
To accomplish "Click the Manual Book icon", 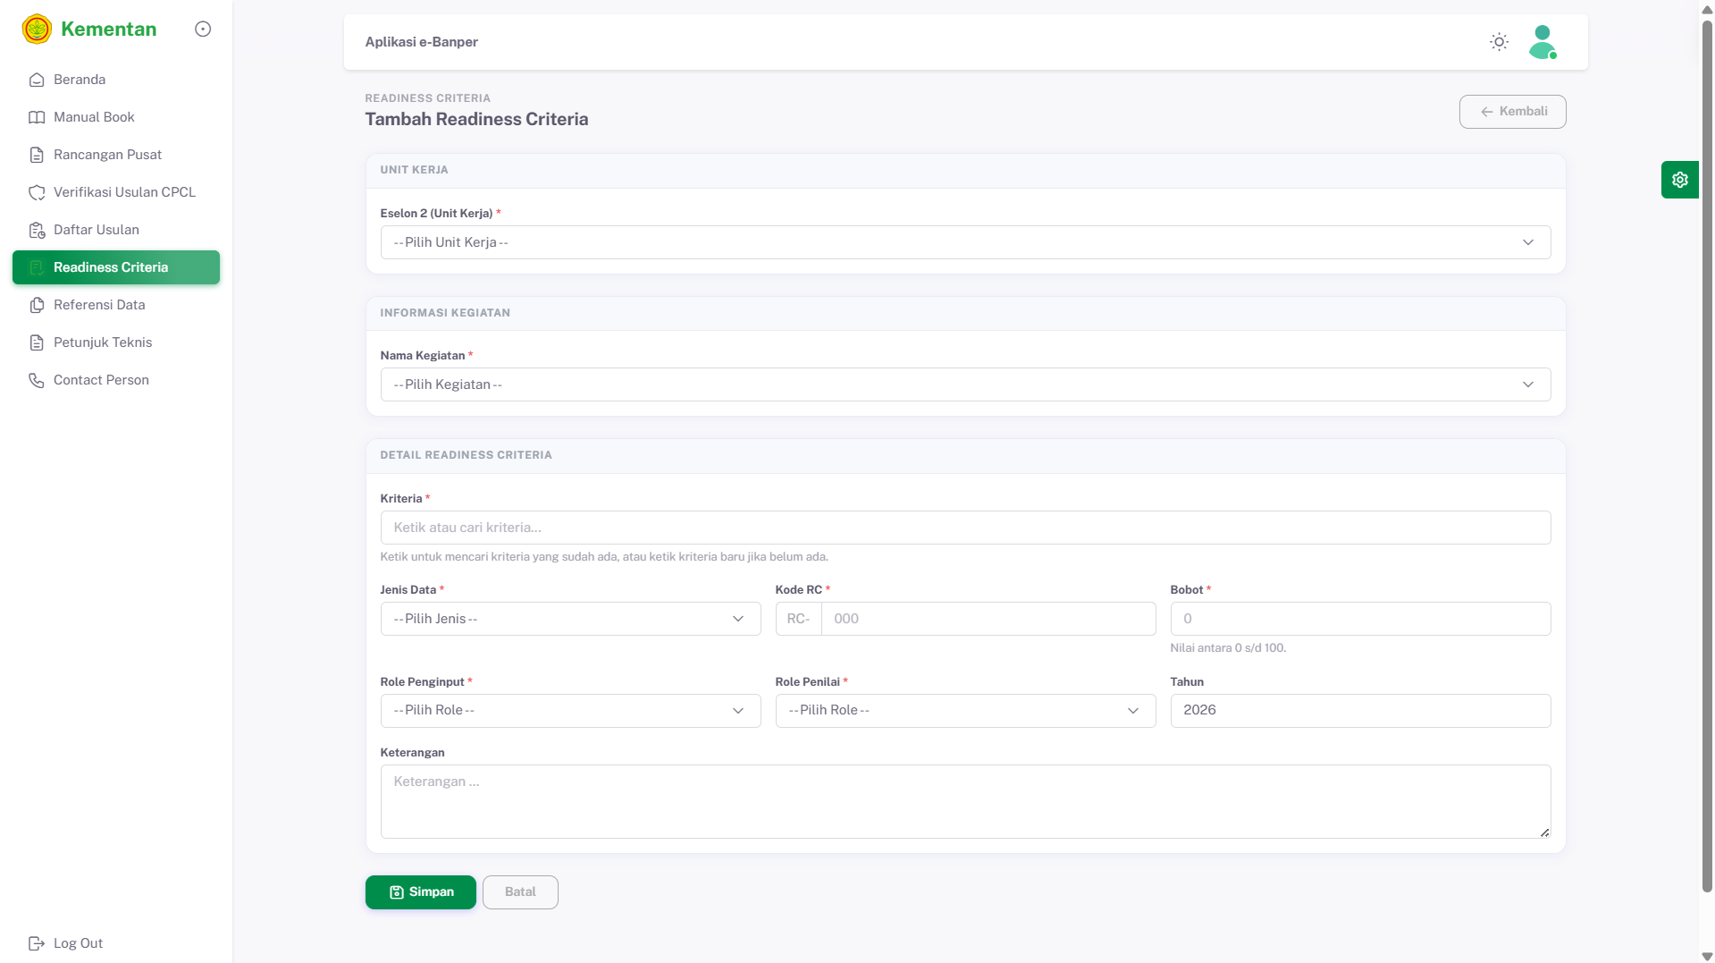I will pyautogui.click(x=37, y=117).
